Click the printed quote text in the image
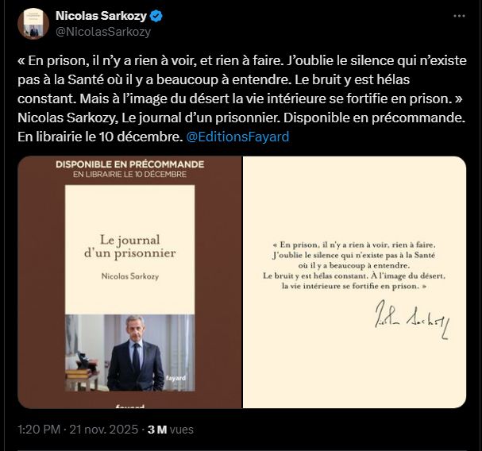Viewport: 482px width, 451px height. pos(354,264)
